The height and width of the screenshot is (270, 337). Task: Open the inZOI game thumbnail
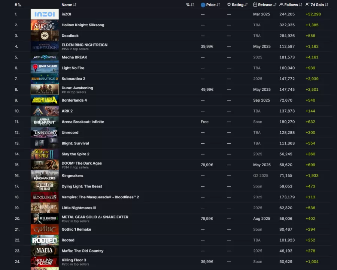click(x=45, y=14)
